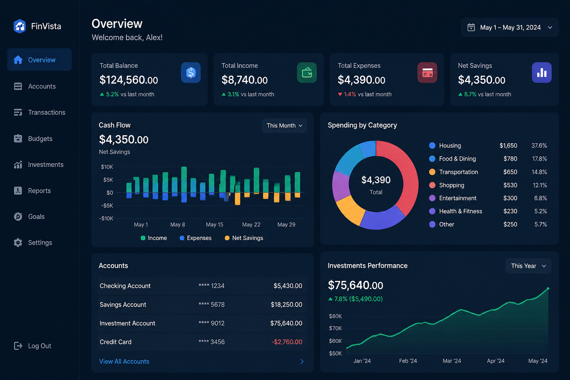The image size is (570, 380).
Task: Toggle the Net Savings legend in Cash Flow
Action: [244, 238]
